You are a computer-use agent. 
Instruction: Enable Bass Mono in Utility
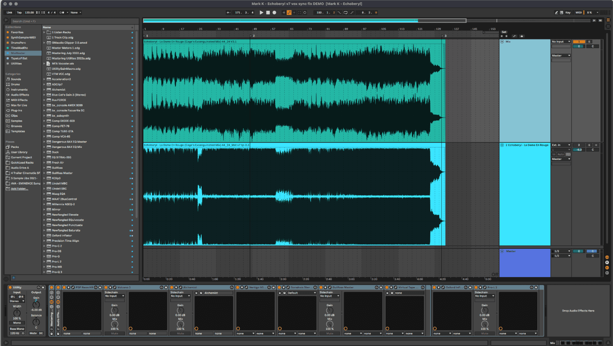(x=17, y=329)
